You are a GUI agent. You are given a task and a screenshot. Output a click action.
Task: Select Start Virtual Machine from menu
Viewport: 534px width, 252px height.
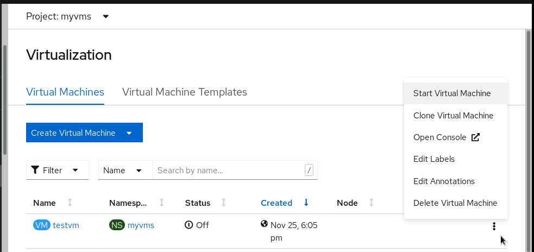click(451, 93)
